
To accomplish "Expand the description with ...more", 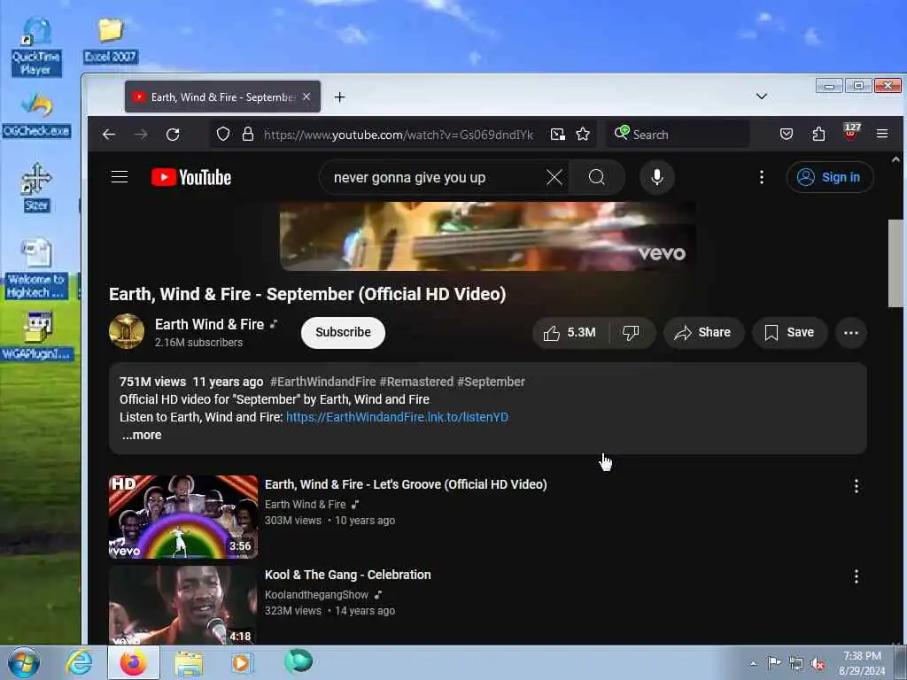I will (142, 435).
